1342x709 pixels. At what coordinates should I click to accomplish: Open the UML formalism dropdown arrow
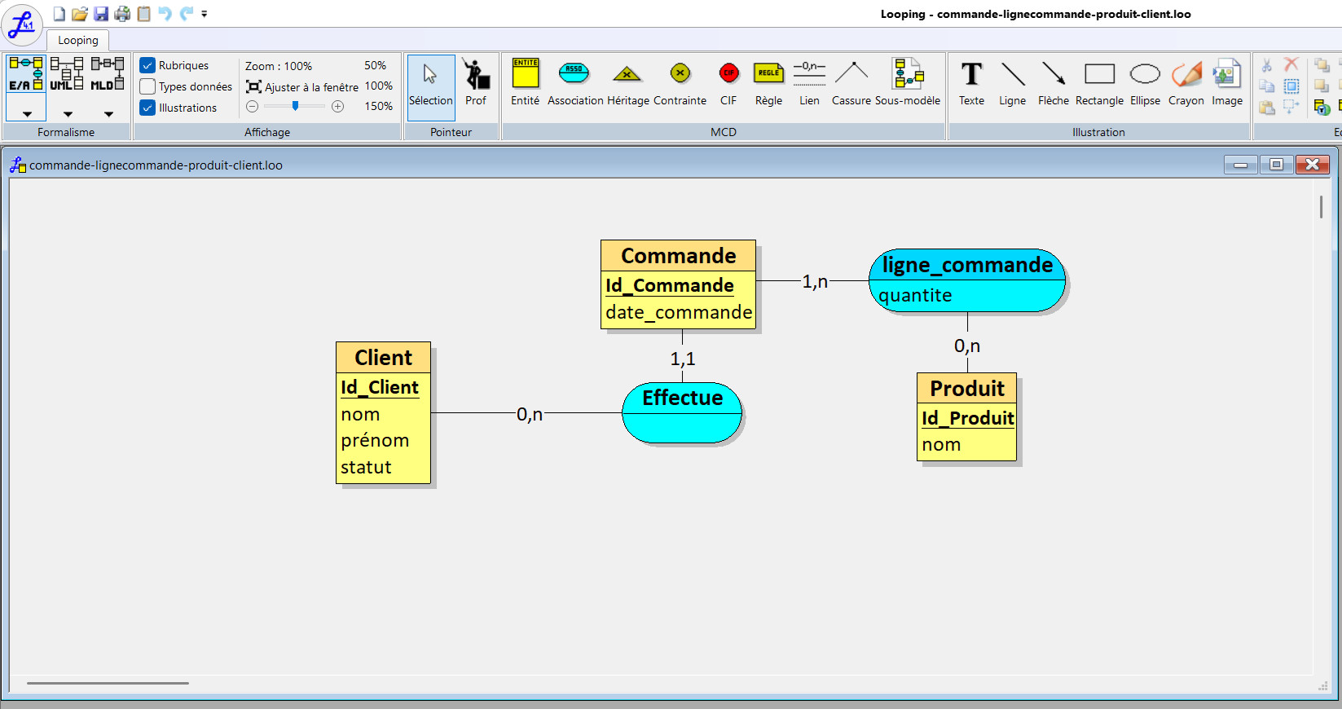click(68, 114)
